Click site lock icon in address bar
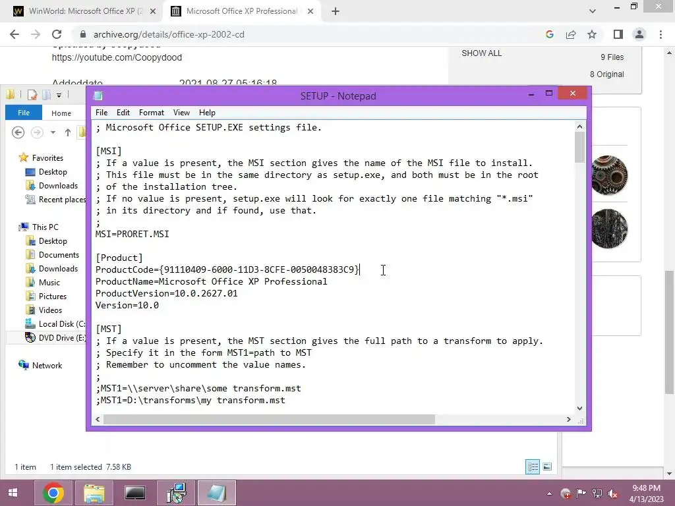The height and width of the screenshot is (506, 675). (x=83, y=34)
